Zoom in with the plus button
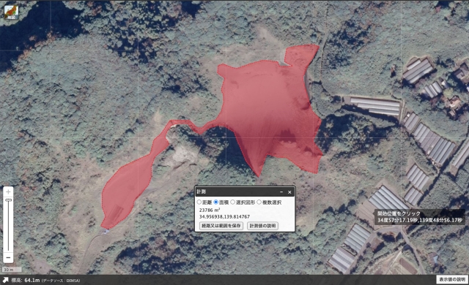469x285 pixels. point(8,191)
